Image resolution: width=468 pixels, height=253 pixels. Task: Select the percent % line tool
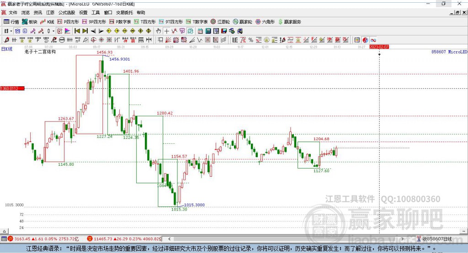(x=251, y=40)
